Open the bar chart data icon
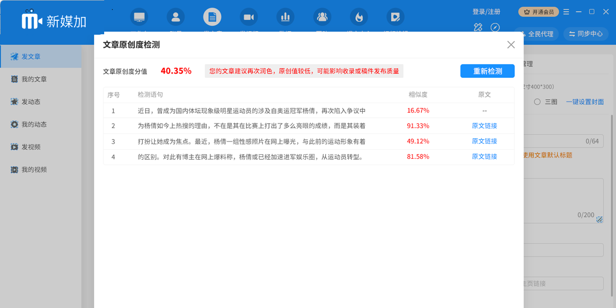The image size is (616, 308). click(x=285, y=18)
